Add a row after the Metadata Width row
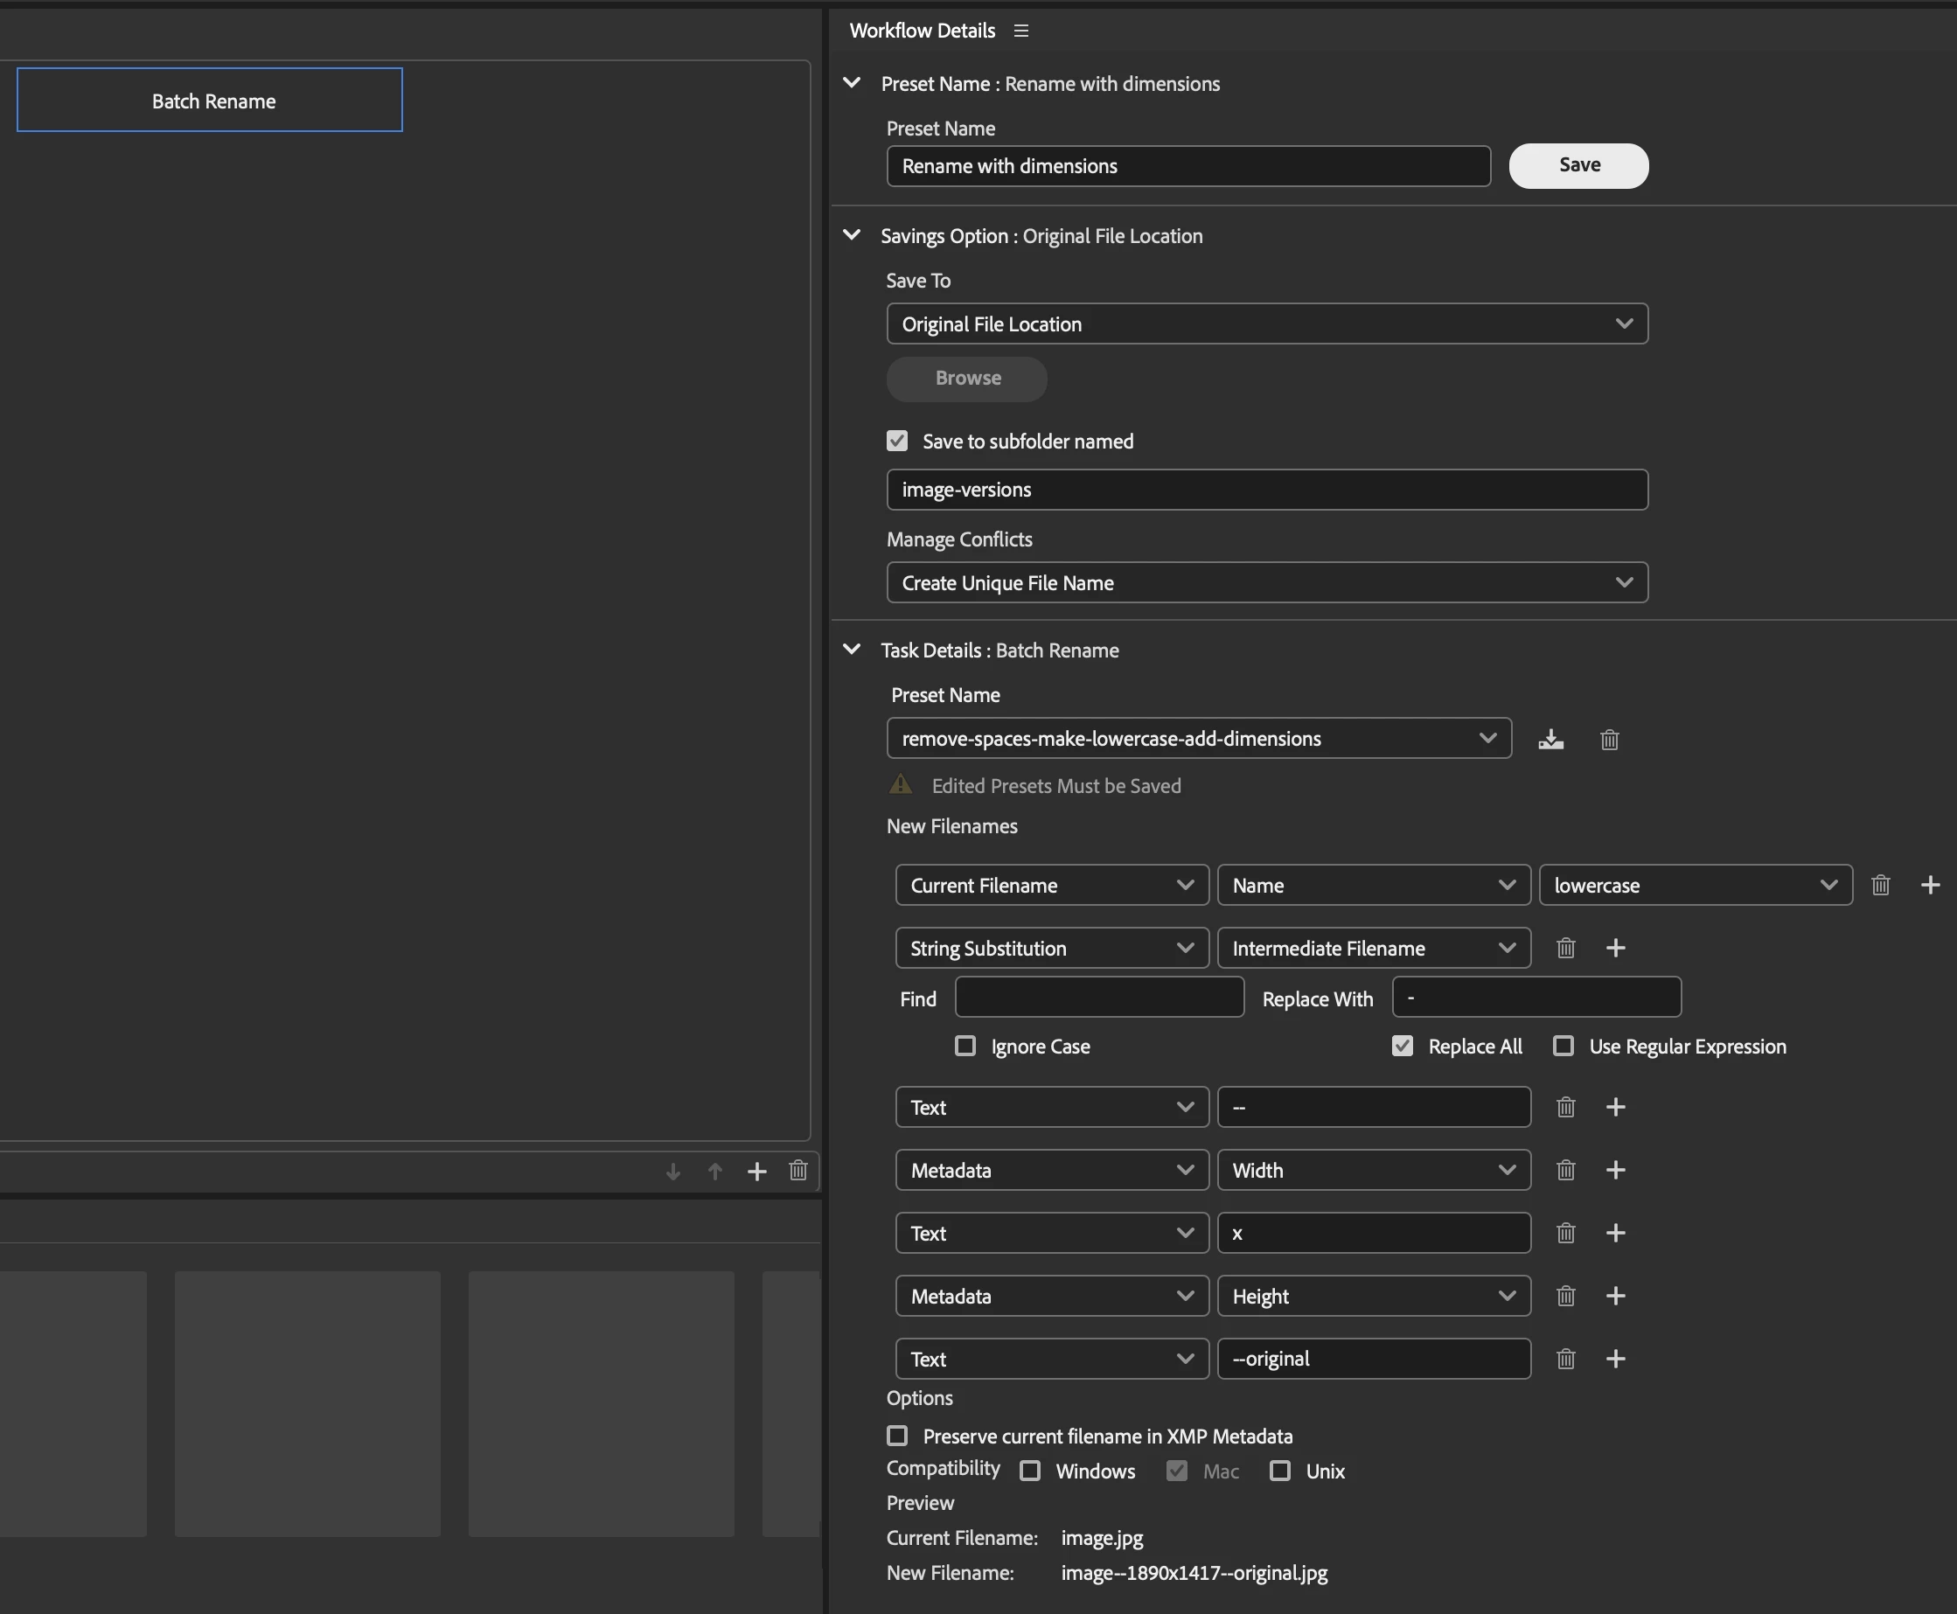Viewport: 1957px width, 1614px height. coord(1615,1170)
